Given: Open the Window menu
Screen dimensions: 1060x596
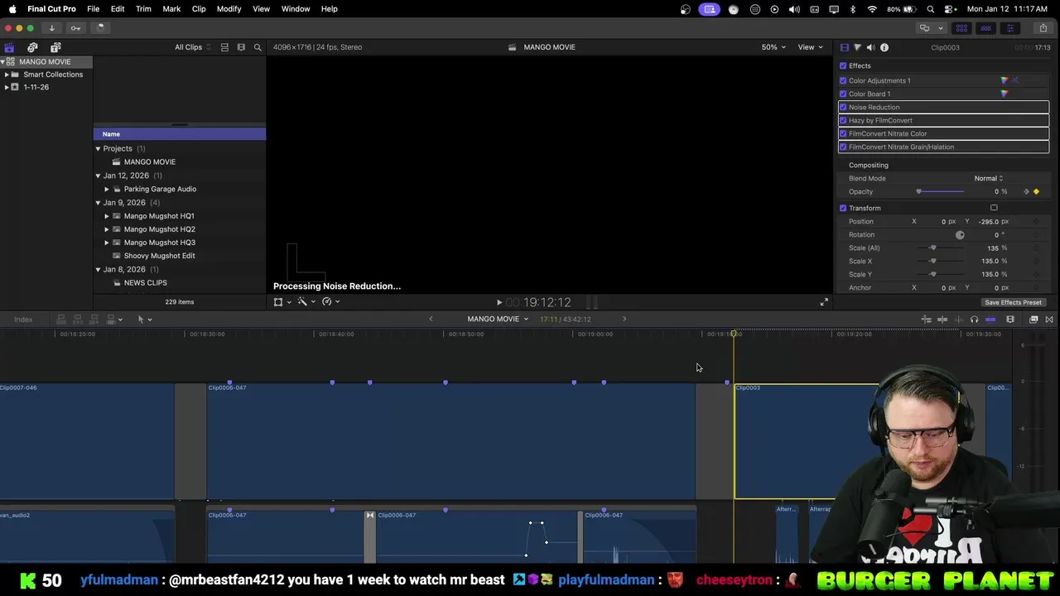Looking at the screenshot, I should [296, 8].
